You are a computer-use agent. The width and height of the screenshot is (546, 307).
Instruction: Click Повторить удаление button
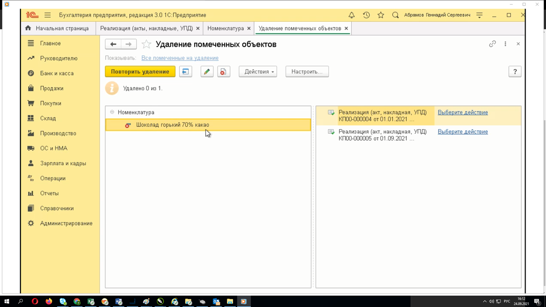pyautogui.click(x=140, y=72)
